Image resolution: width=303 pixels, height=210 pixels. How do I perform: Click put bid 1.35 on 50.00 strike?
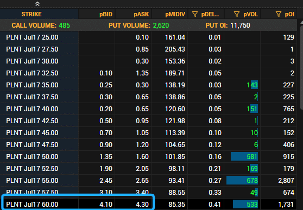(x=106, y=157)
